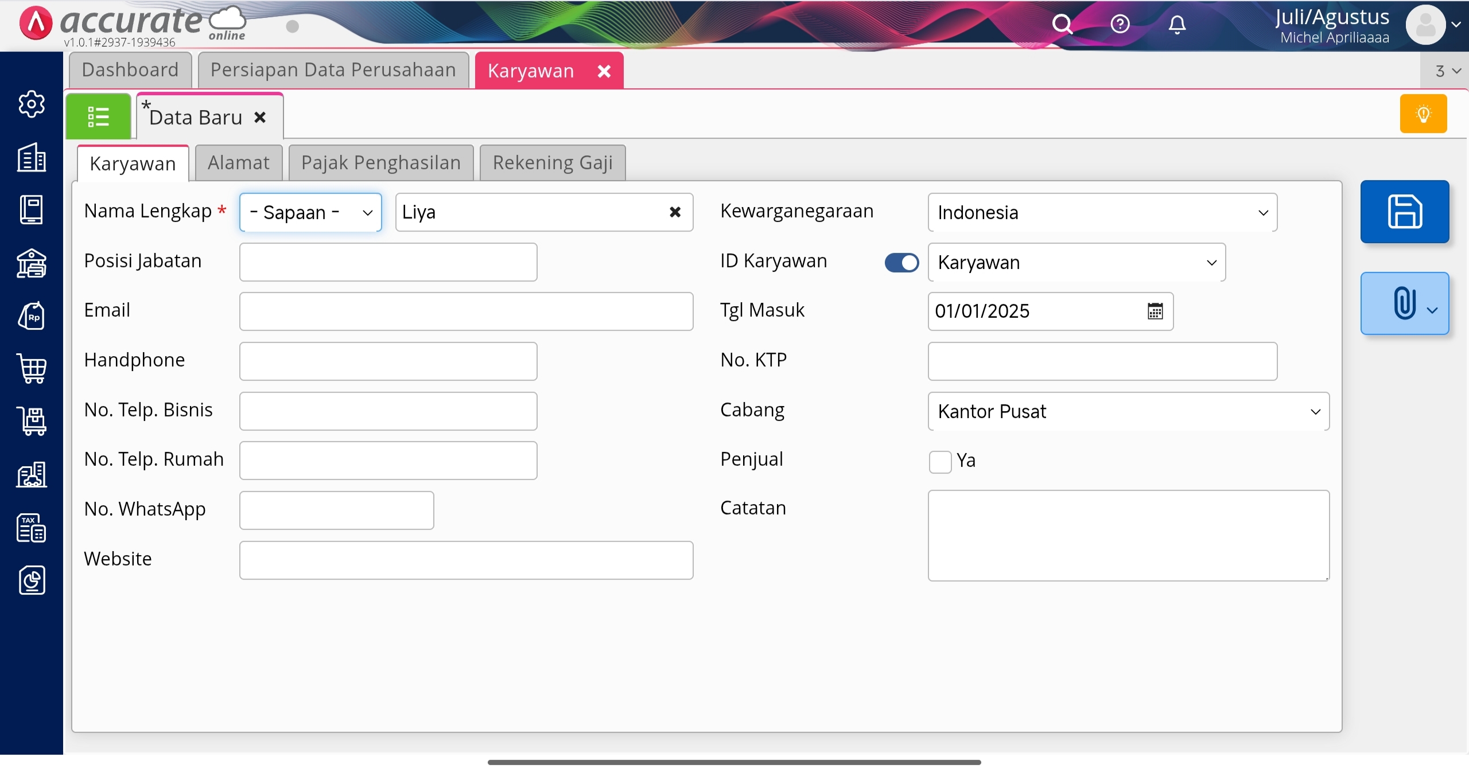Click into the Email input field
Viewport: 1469px width, 773px height.
tap(465, 311)
